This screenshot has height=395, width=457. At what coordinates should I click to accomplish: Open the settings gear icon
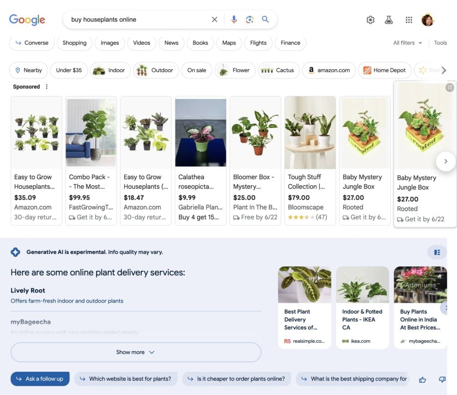pos(370,20)
